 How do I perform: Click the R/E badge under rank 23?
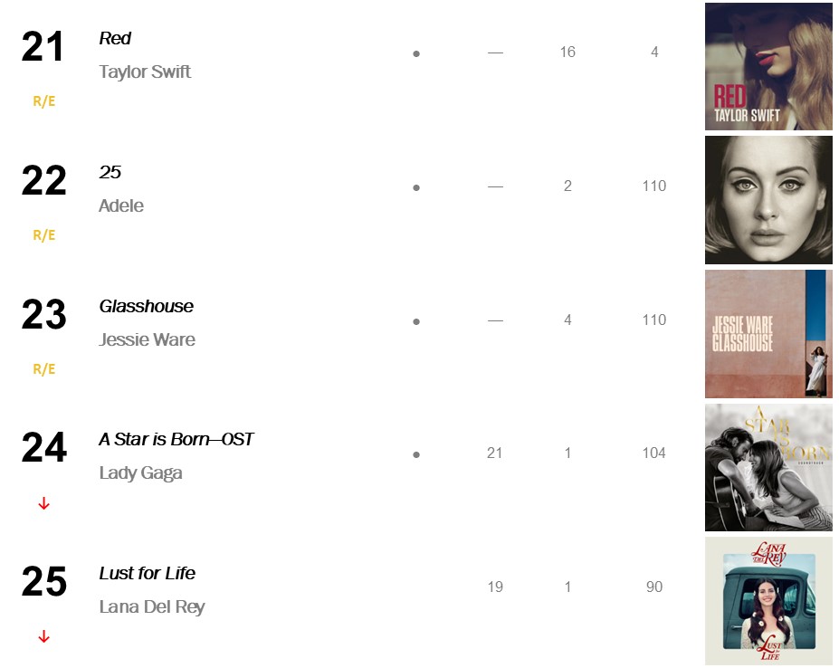coord(43,369)
